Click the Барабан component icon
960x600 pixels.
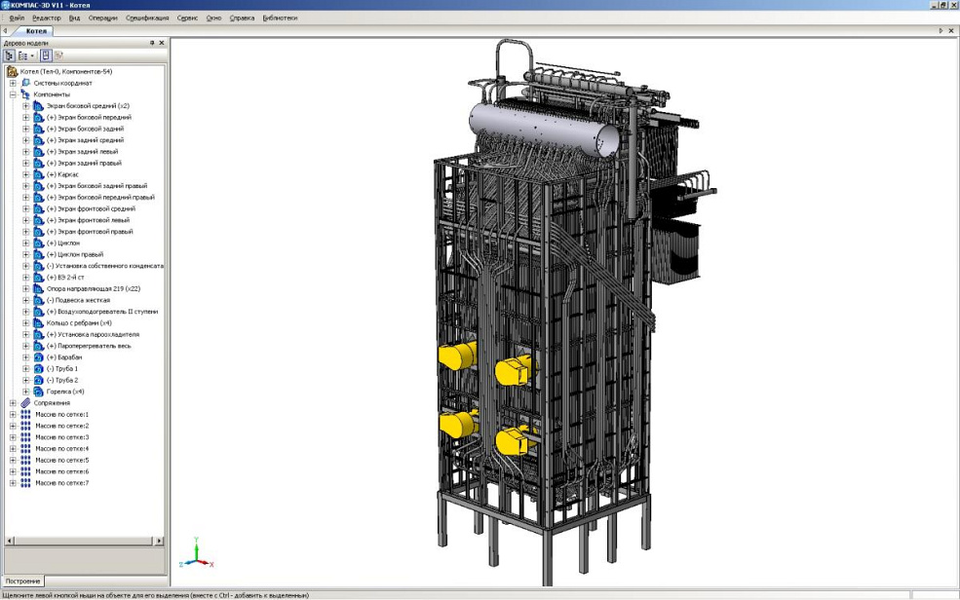point(38,357)
